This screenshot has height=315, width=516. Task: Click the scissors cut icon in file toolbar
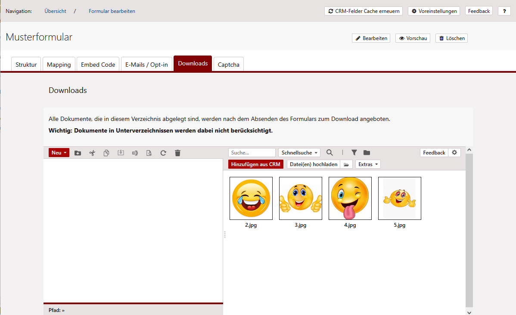tap(92, 153)
